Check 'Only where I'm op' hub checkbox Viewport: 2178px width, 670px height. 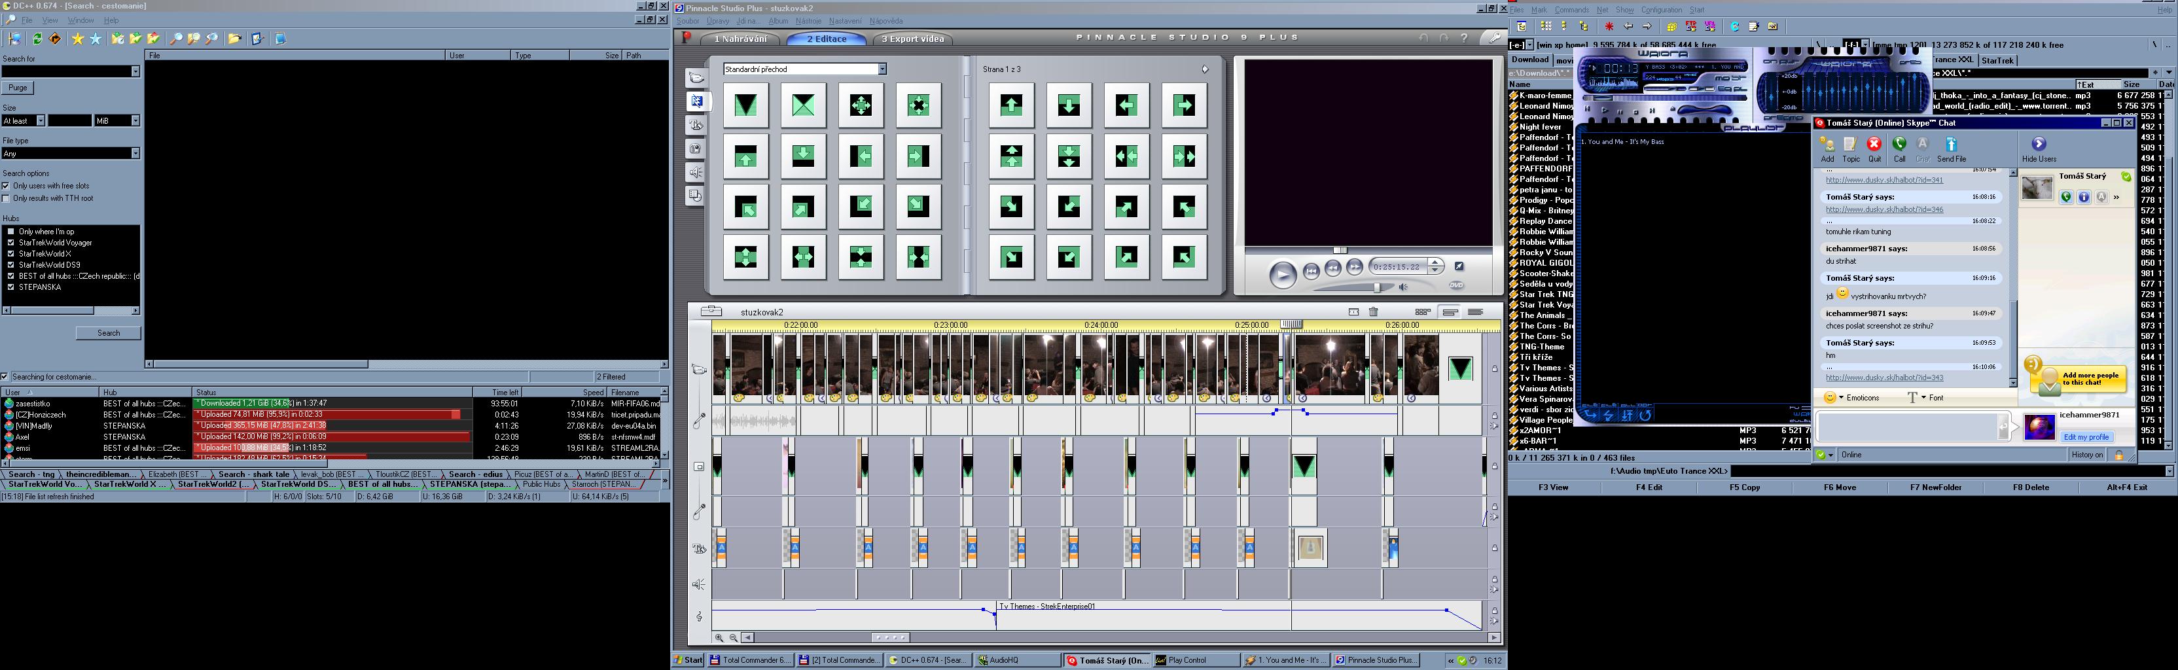11,232
